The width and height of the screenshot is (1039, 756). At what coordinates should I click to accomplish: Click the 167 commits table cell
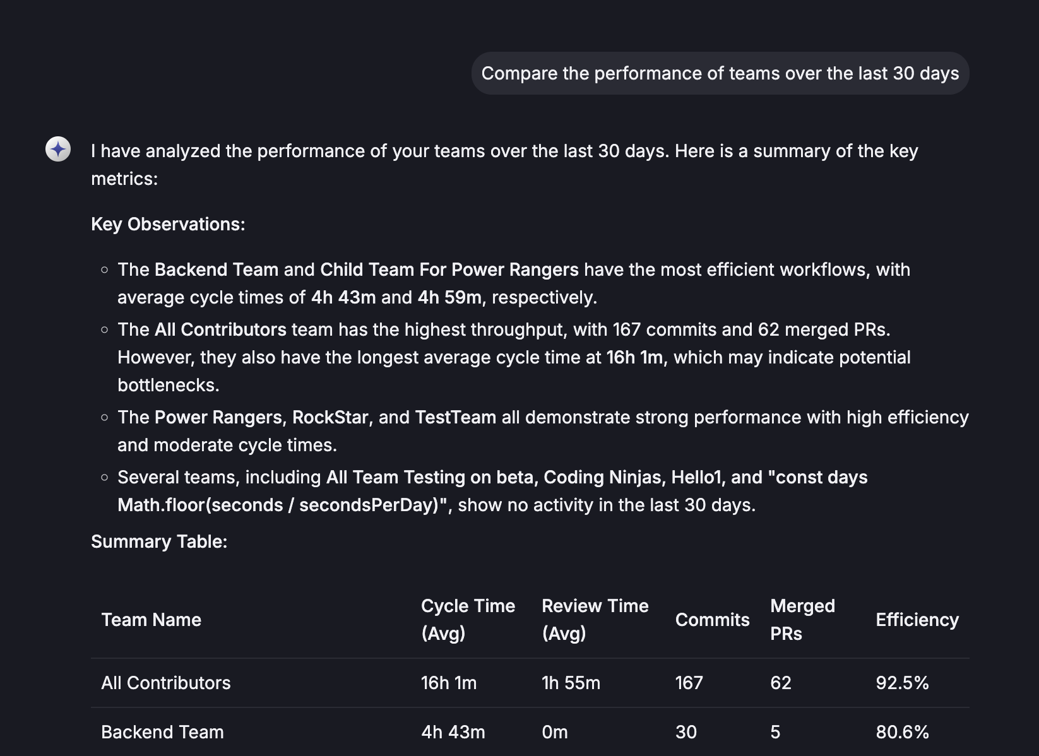[689, 683]
